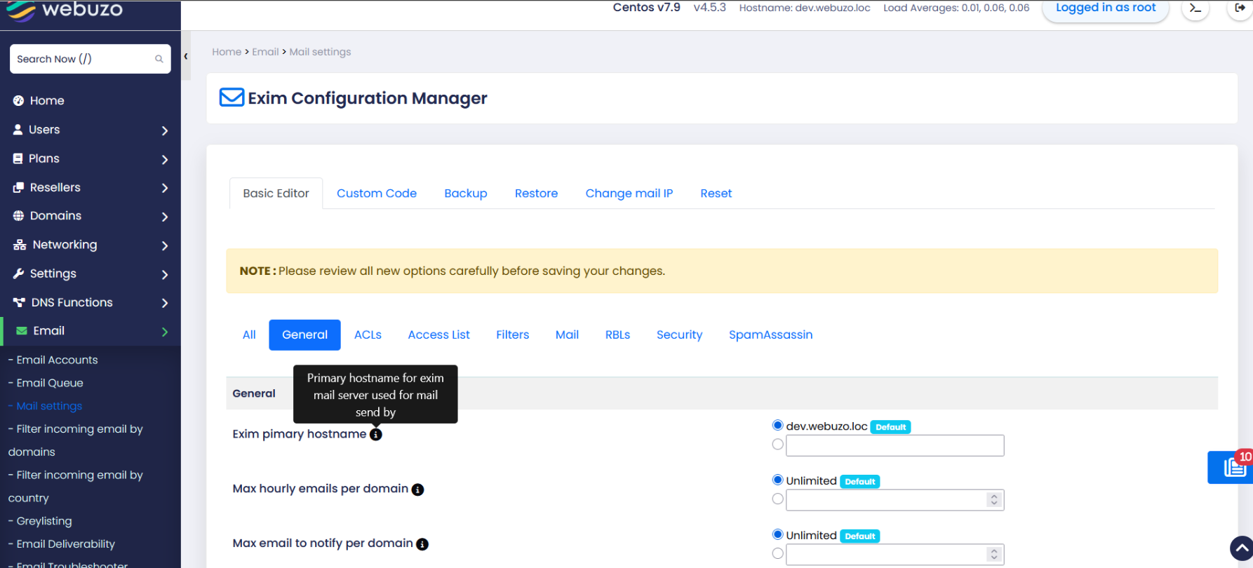Open the Restore tab
Viewport: 1253px width, 568px height.
[x=537, y=194]
